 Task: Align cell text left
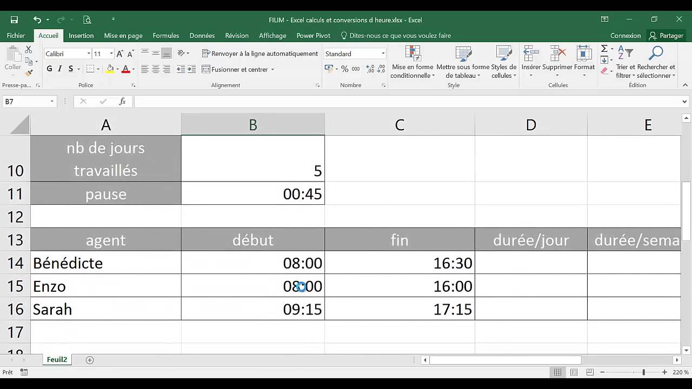[145, 69]
